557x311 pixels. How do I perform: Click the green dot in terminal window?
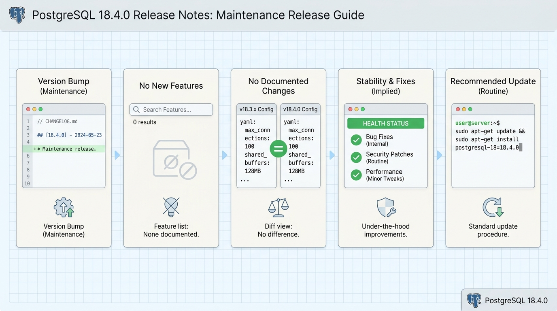(470, 109)
